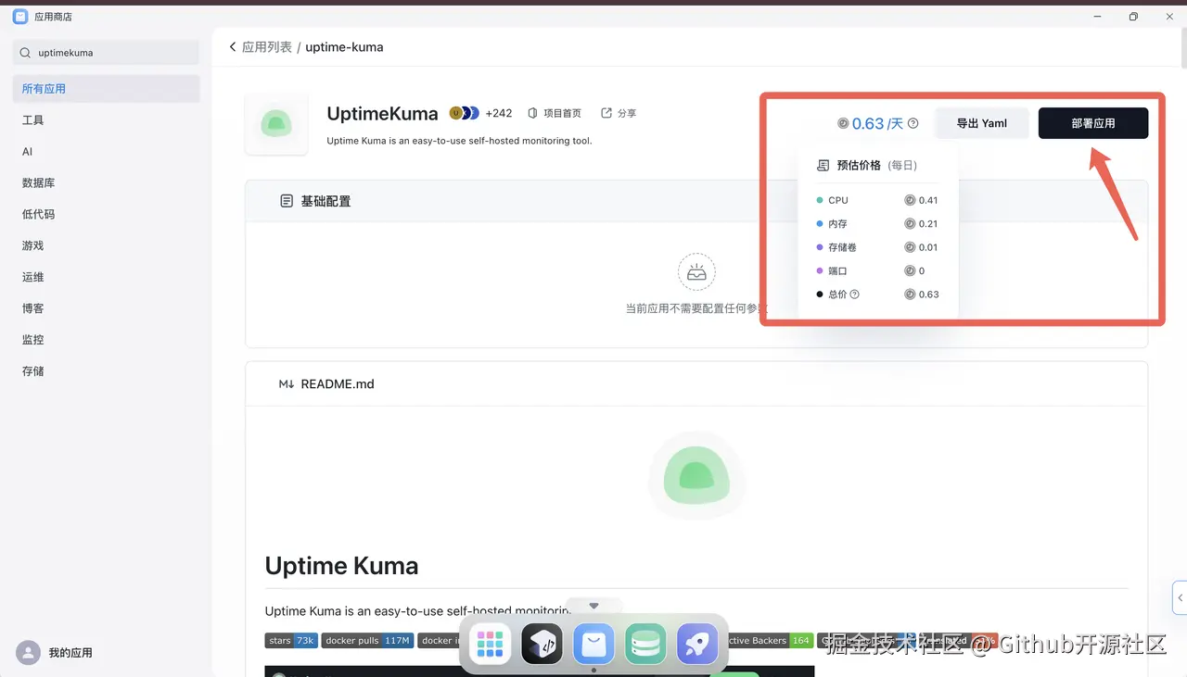Click the empty-configuration inbox icon
Viewport: 1187px width, 677px height.
tap(697, 272)
